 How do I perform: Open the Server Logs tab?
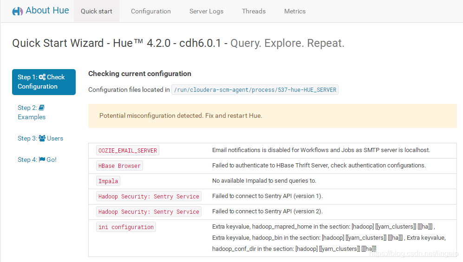pos(206,11)
